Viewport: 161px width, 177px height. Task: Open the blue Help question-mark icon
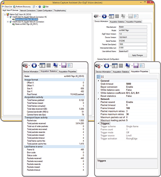[x=40, y=7]
